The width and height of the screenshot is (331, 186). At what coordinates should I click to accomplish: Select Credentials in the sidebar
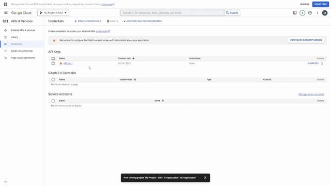click(x=17, y=44)
